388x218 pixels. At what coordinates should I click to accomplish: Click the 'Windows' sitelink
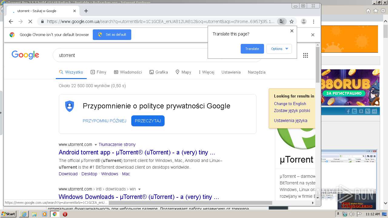110,174
